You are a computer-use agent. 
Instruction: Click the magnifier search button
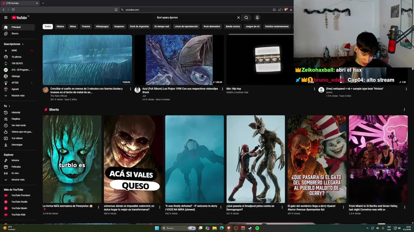coord(246,18)
